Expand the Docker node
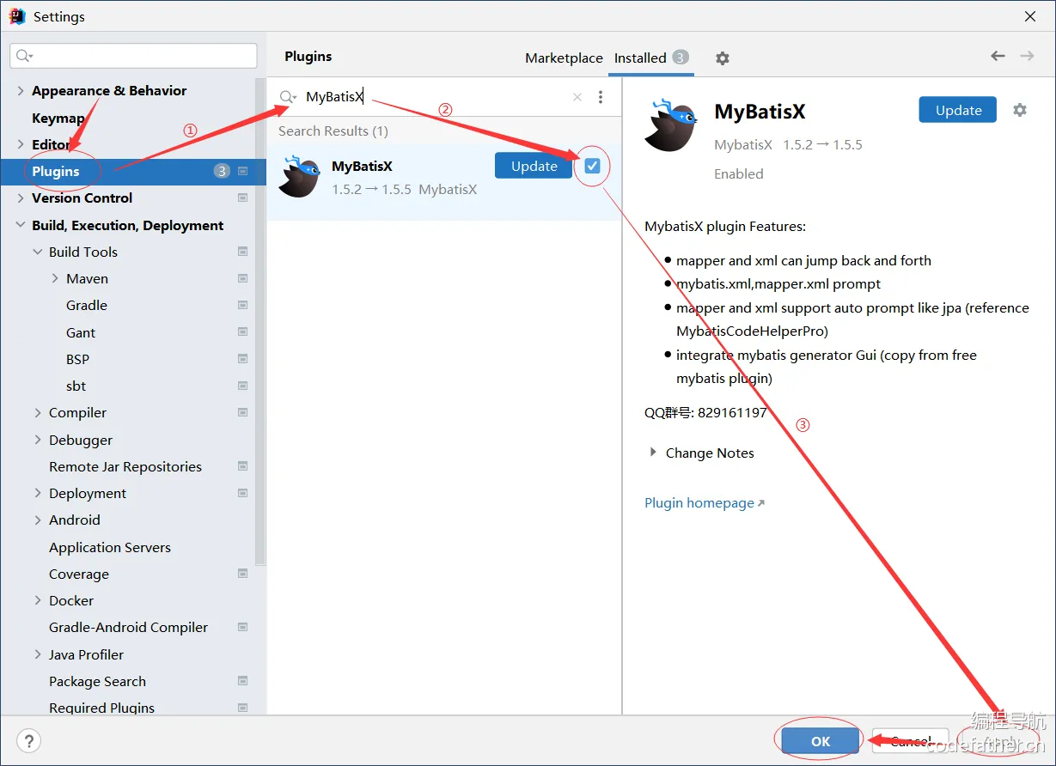 38,600
